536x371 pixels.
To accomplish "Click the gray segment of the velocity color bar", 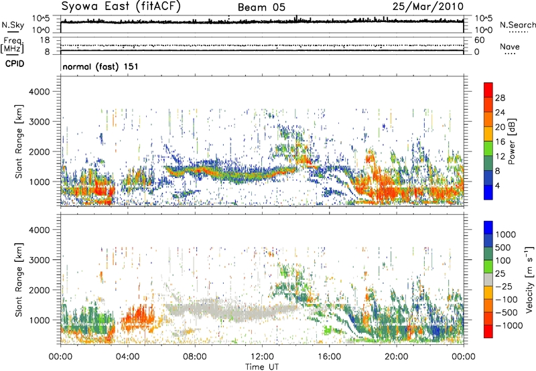I will pyautogui.click(x=488, y=280).
